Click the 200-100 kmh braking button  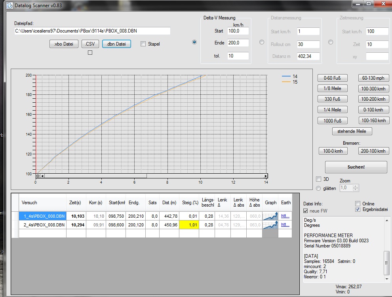click(x=373, y=151)
